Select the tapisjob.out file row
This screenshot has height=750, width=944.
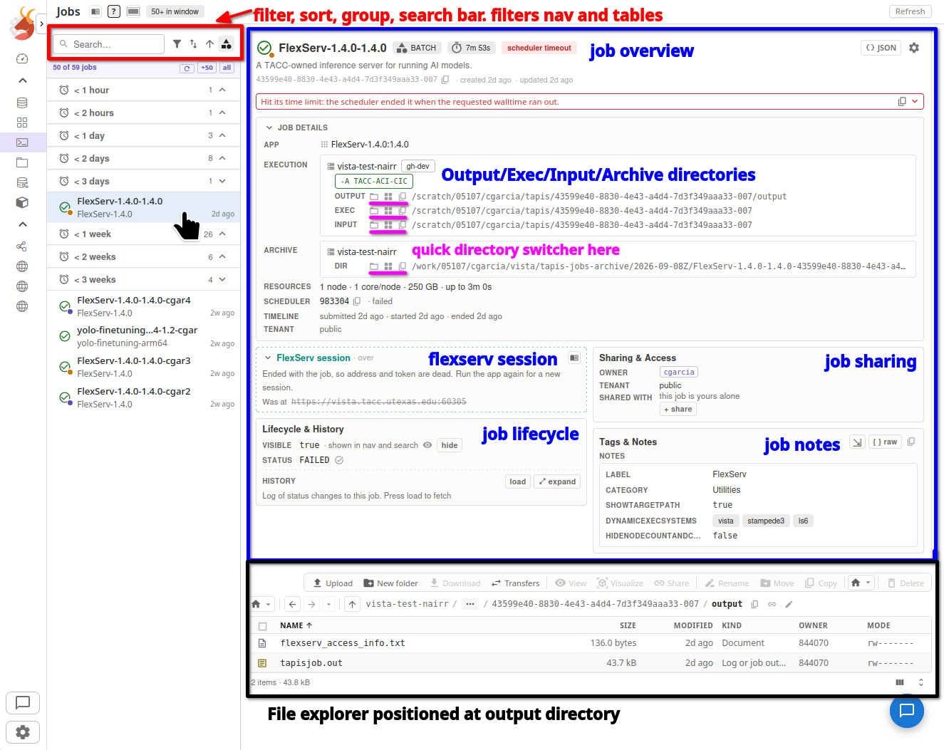pyautogui.click(x=591, y=663)
